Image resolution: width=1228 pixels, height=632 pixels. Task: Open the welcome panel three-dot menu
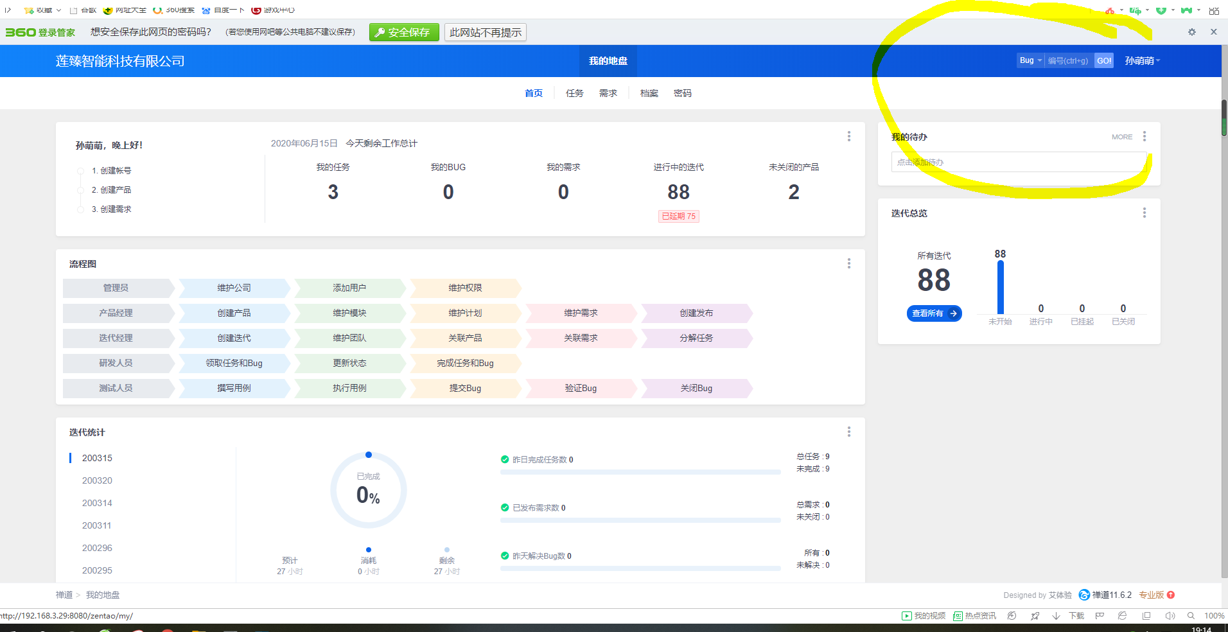[x=848, y=136]
